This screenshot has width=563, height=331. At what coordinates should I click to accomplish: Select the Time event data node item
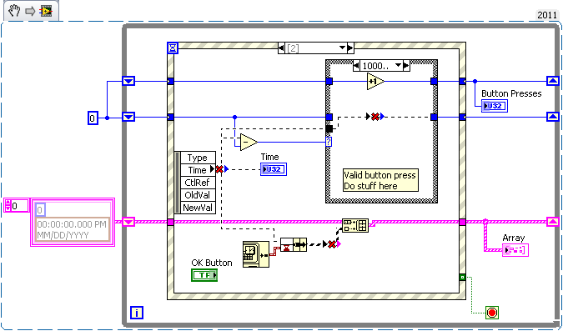pyautogui.click(x=198, y=170)
